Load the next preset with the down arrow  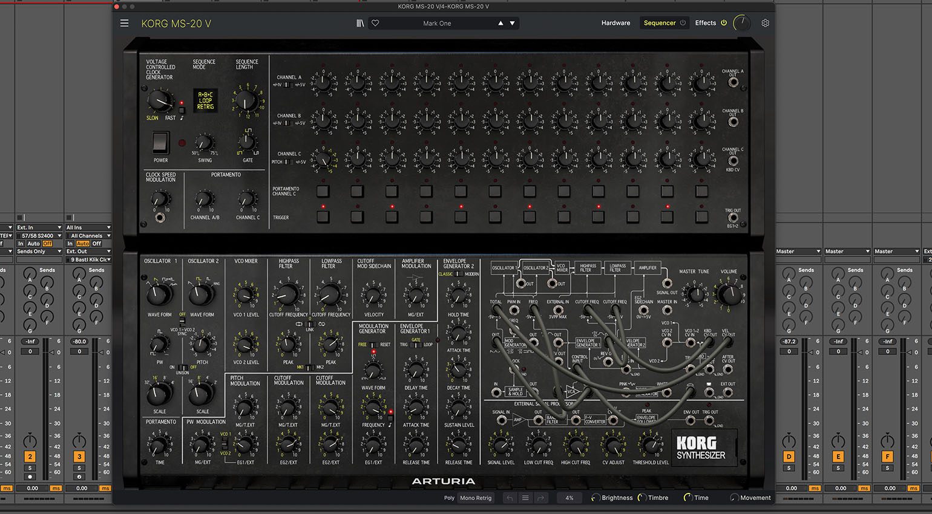click(x=512, y=23)
